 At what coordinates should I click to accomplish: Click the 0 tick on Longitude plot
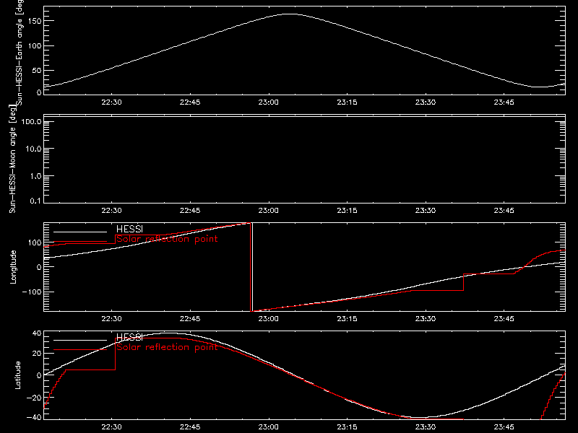click(x=39, y=267)
